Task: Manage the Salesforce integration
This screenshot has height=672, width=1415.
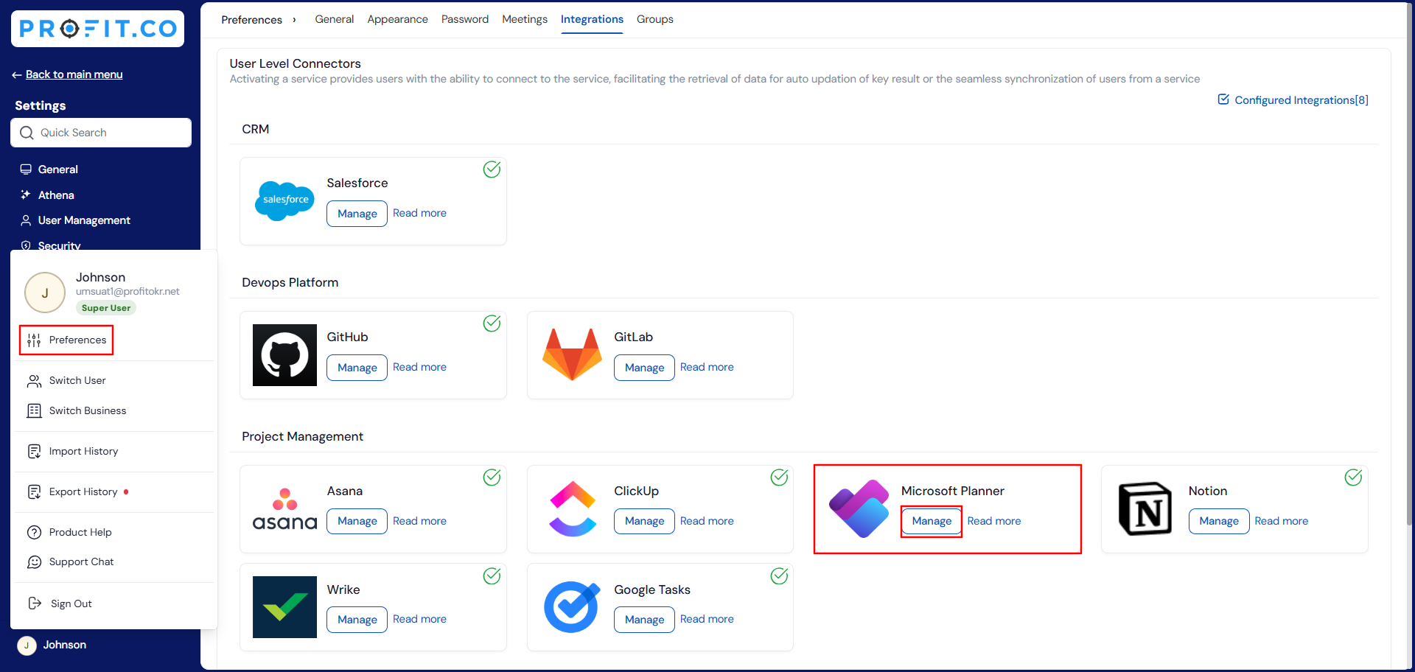Action: tap(357, 214)
